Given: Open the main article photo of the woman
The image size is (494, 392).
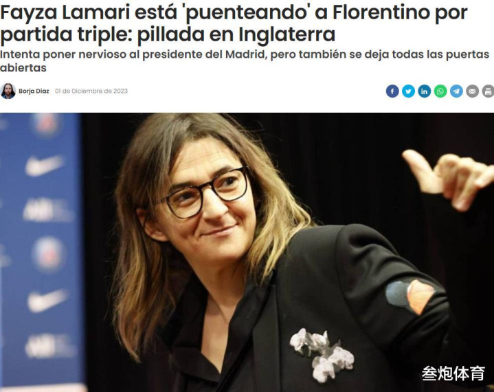Looking at the screenshot, I should tap(247, 252).
